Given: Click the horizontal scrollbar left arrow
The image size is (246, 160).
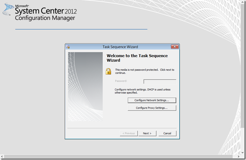Looking at the screenshot, I should 2,156.
